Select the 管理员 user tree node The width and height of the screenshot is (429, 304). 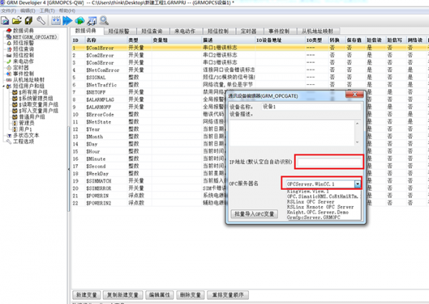(x=26, y=123)
